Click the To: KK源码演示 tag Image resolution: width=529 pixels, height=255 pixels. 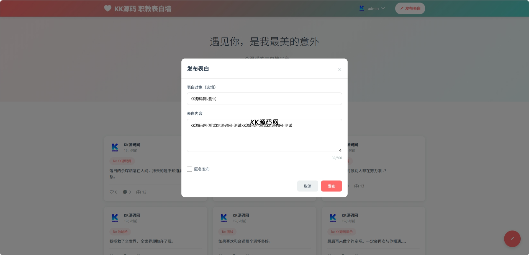pos(341,232)
